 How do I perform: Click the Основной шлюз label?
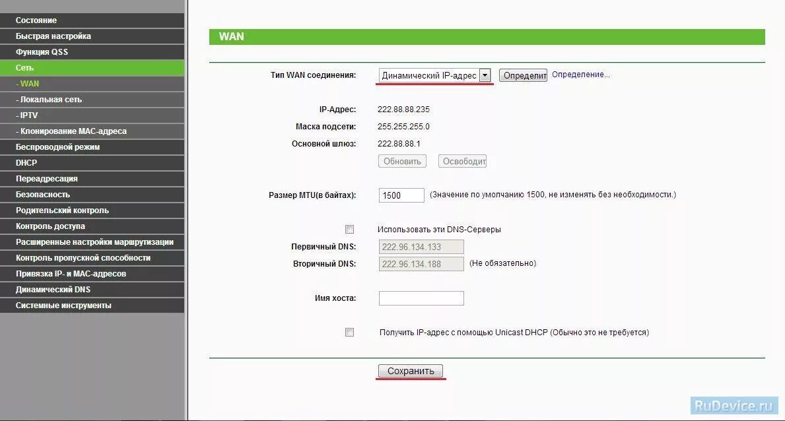click(x=324, y=144)
